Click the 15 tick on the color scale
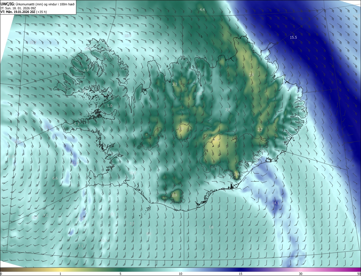The height and width of the screenshot is (276, 361). click(241, 274)
